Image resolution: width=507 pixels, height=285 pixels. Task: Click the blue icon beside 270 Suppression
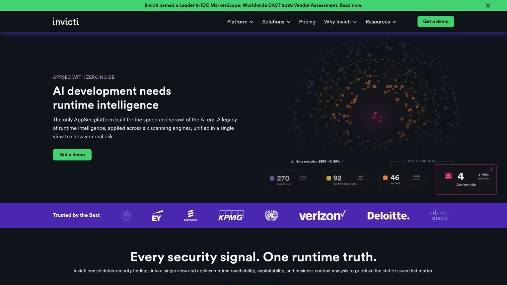(272, 179)
